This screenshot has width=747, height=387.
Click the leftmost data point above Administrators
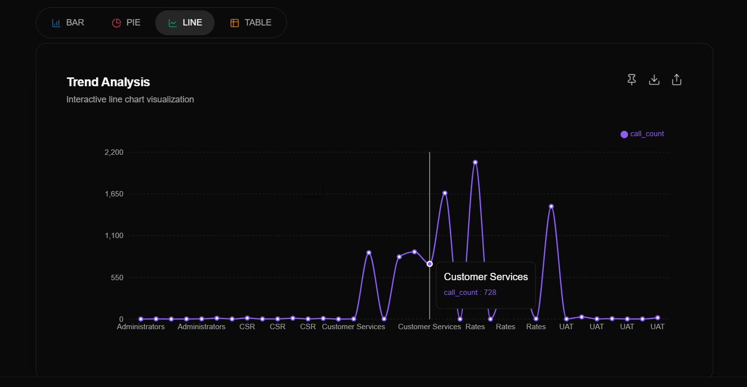141,319
